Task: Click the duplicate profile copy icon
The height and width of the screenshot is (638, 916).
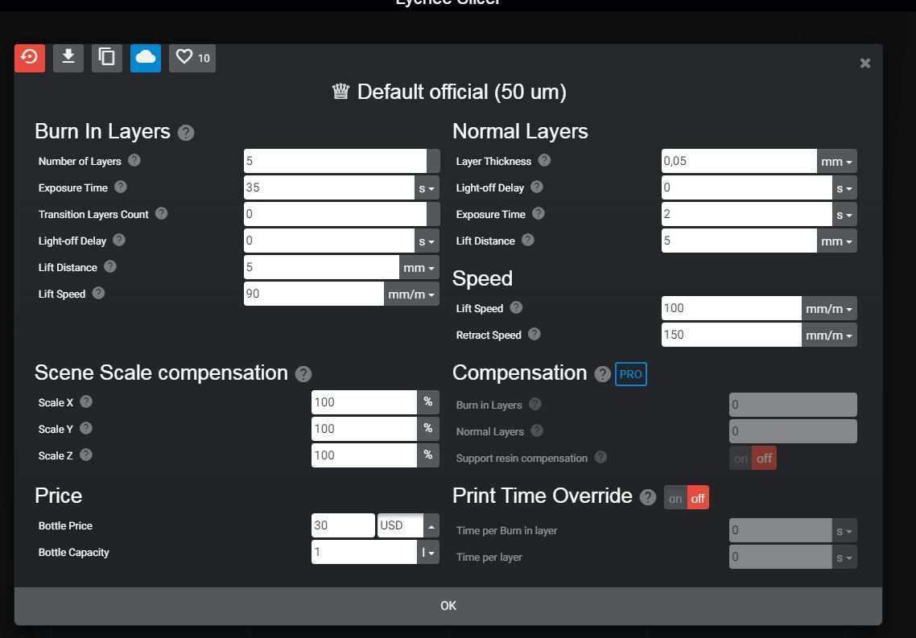Action: 107,58
